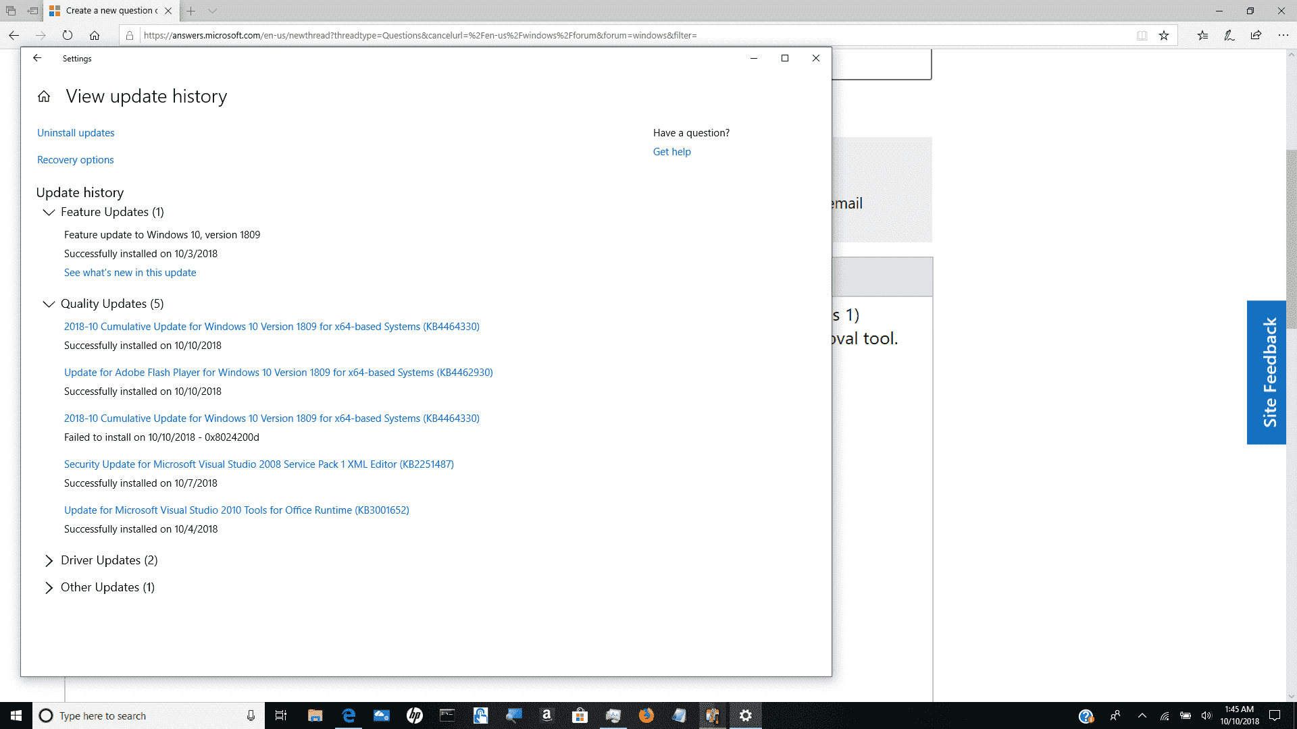Add this page to favorites with the star icon
This screenshot has width=1297, height=729.
1164,35
